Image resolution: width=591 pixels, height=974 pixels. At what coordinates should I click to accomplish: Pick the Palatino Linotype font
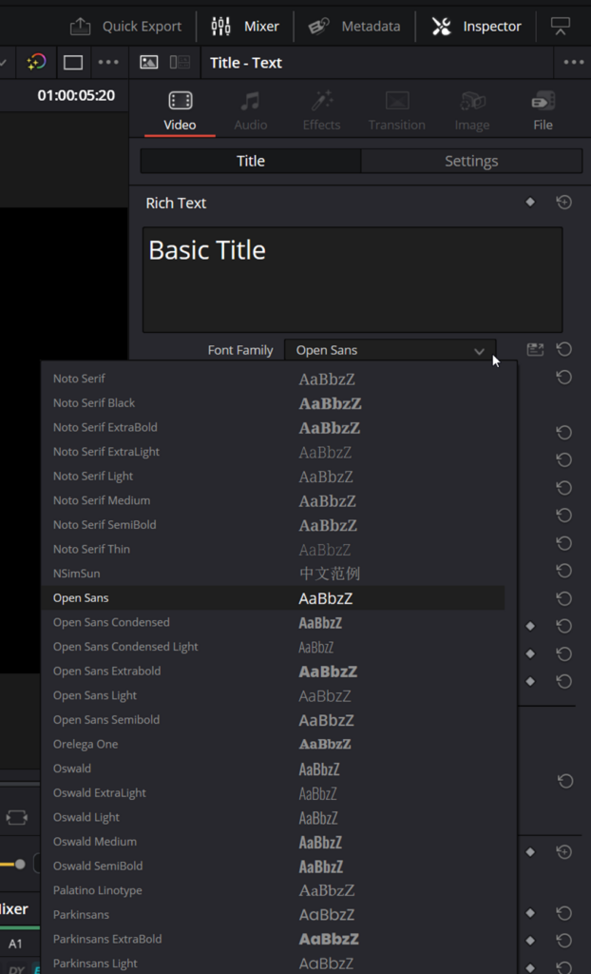click(98, 890)
